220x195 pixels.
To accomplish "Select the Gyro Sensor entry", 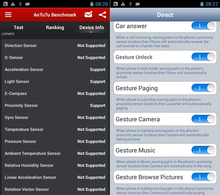I will click(x=55, y=117).
